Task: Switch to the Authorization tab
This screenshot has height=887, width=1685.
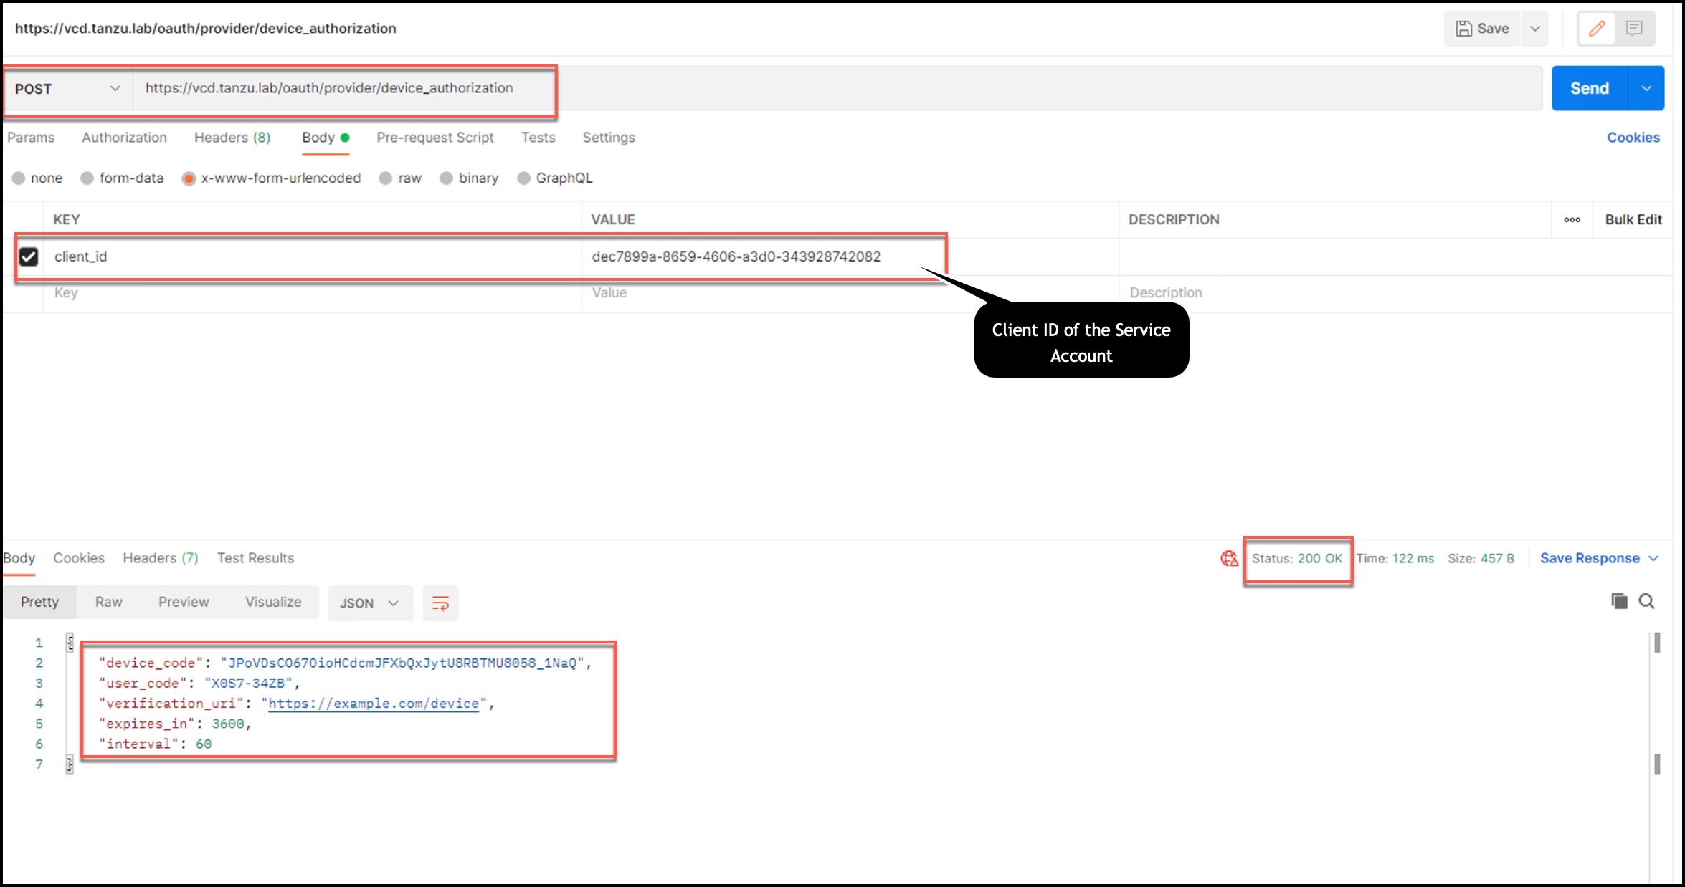Action: [124, 138]
